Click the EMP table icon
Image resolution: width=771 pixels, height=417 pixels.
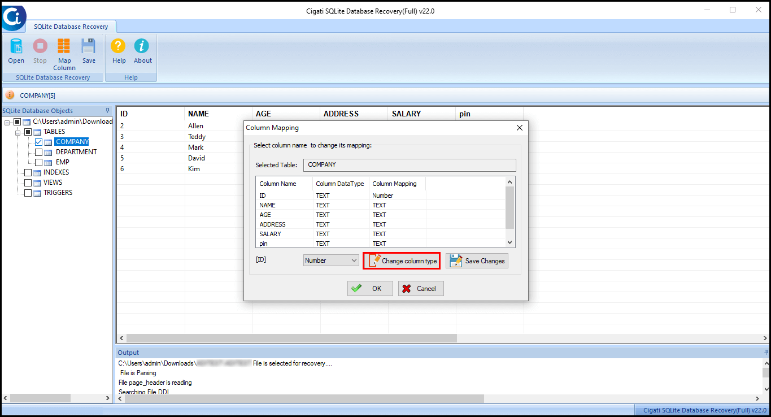pos(49,162)
